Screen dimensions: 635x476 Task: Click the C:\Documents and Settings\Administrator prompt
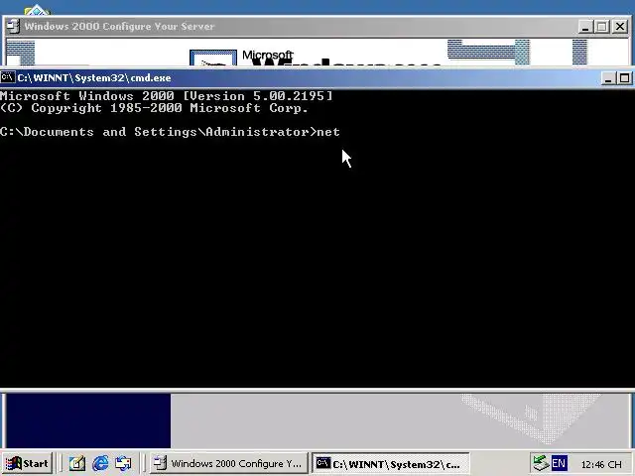click(159, 132)
